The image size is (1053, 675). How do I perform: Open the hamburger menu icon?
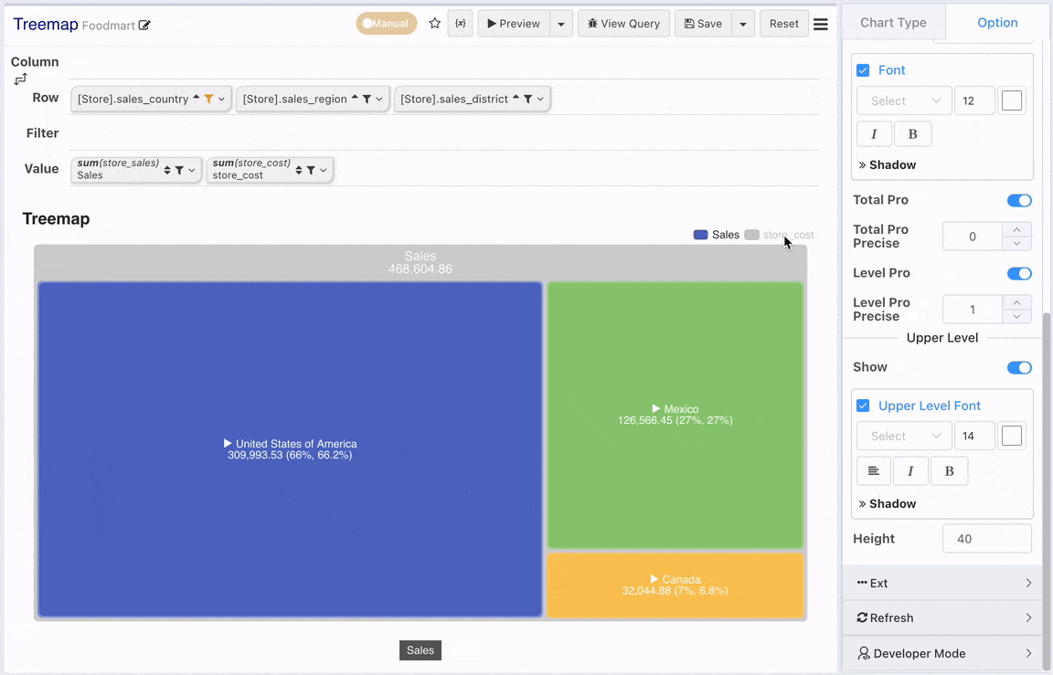(x=821, y=24)
